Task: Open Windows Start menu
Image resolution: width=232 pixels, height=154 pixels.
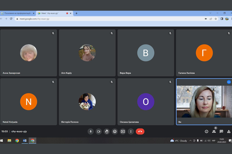Action: click(x=2, y=141)
